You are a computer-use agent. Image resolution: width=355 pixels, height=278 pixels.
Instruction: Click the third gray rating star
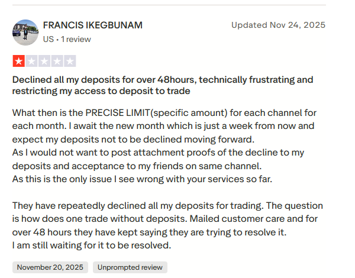click(44, 61)
